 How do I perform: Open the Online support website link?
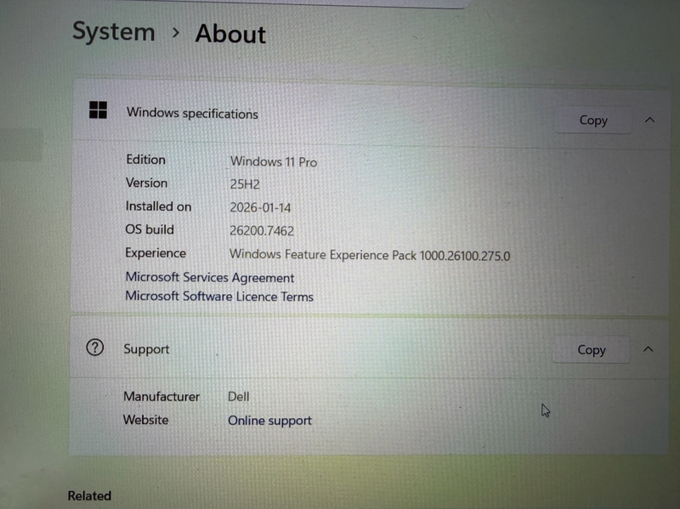269,421
